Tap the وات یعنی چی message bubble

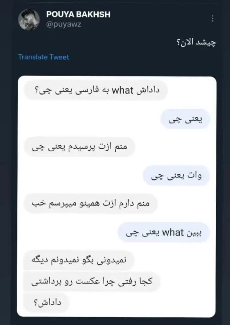click(177, 175)
